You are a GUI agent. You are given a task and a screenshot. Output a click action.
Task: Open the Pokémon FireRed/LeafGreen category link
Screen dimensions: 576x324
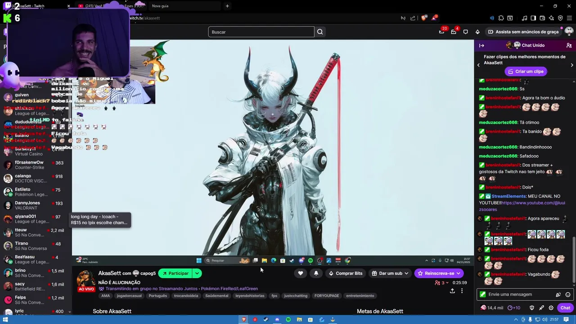[229, 288]
